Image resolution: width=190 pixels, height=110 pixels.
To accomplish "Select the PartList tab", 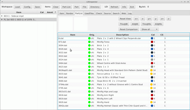I will coord(79,13).
